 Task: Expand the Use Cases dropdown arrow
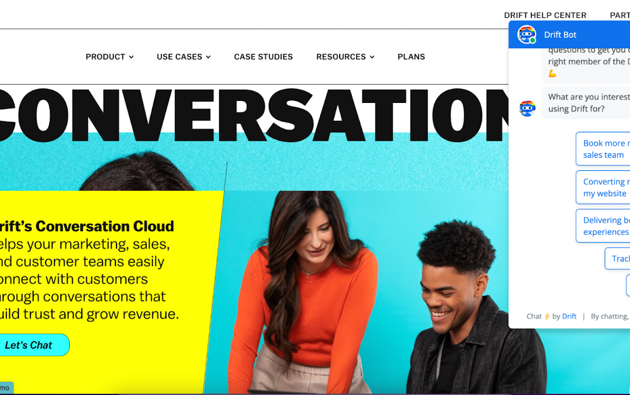208,57
